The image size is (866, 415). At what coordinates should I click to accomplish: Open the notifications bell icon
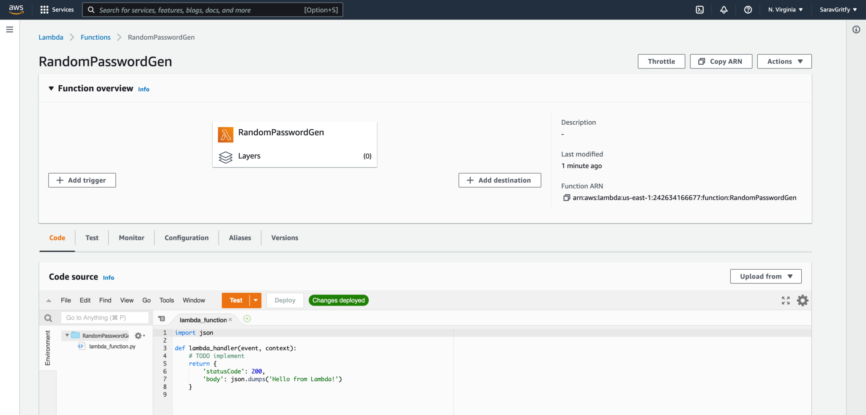pyautogui.click(x=723, y=9)
